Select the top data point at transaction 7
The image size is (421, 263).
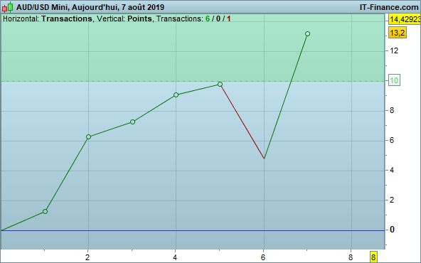pos(308,33)
